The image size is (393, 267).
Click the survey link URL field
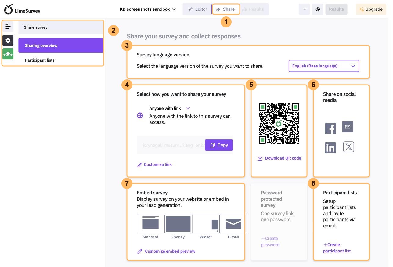173,145
